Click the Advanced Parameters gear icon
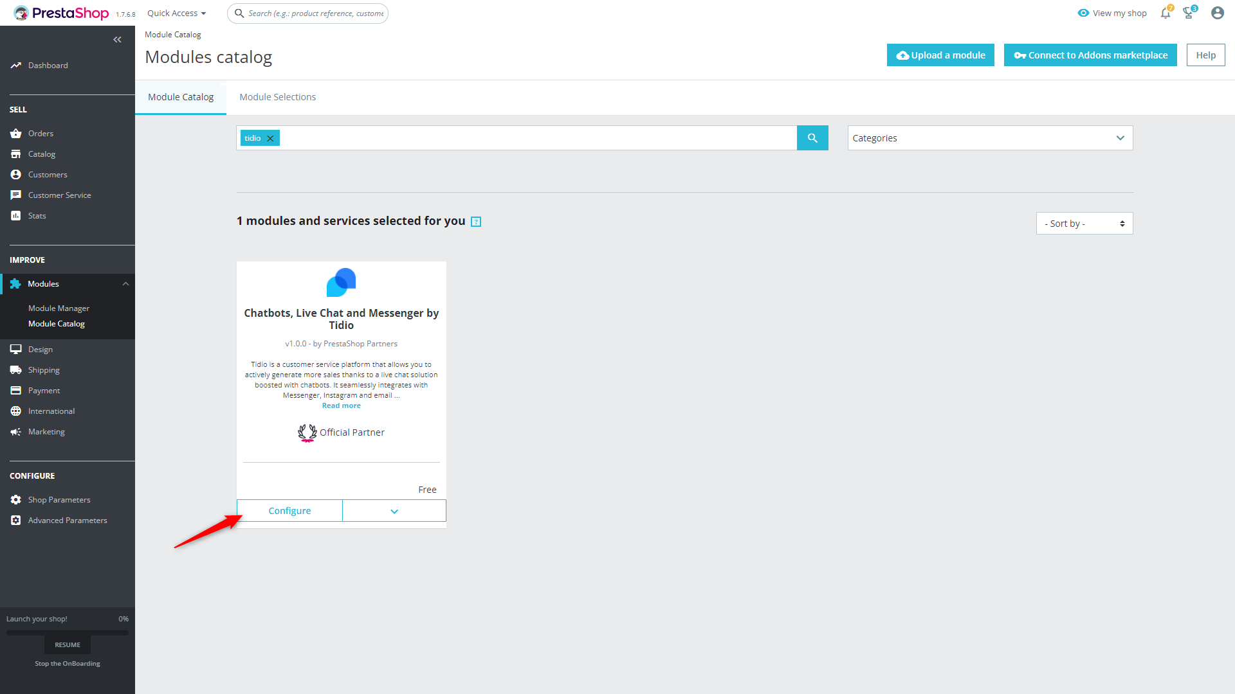Viewport: 1235px width, 694px height. click(16, 520)
